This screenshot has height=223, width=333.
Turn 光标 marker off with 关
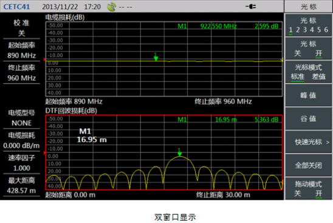298,53
